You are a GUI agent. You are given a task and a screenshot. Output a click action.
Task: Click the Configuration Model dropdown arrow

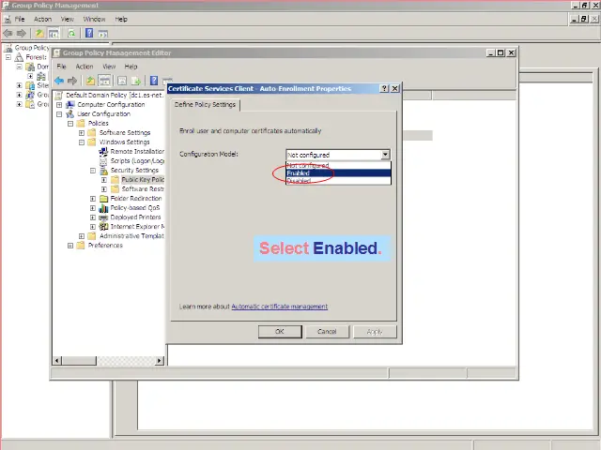click(385, 155)
